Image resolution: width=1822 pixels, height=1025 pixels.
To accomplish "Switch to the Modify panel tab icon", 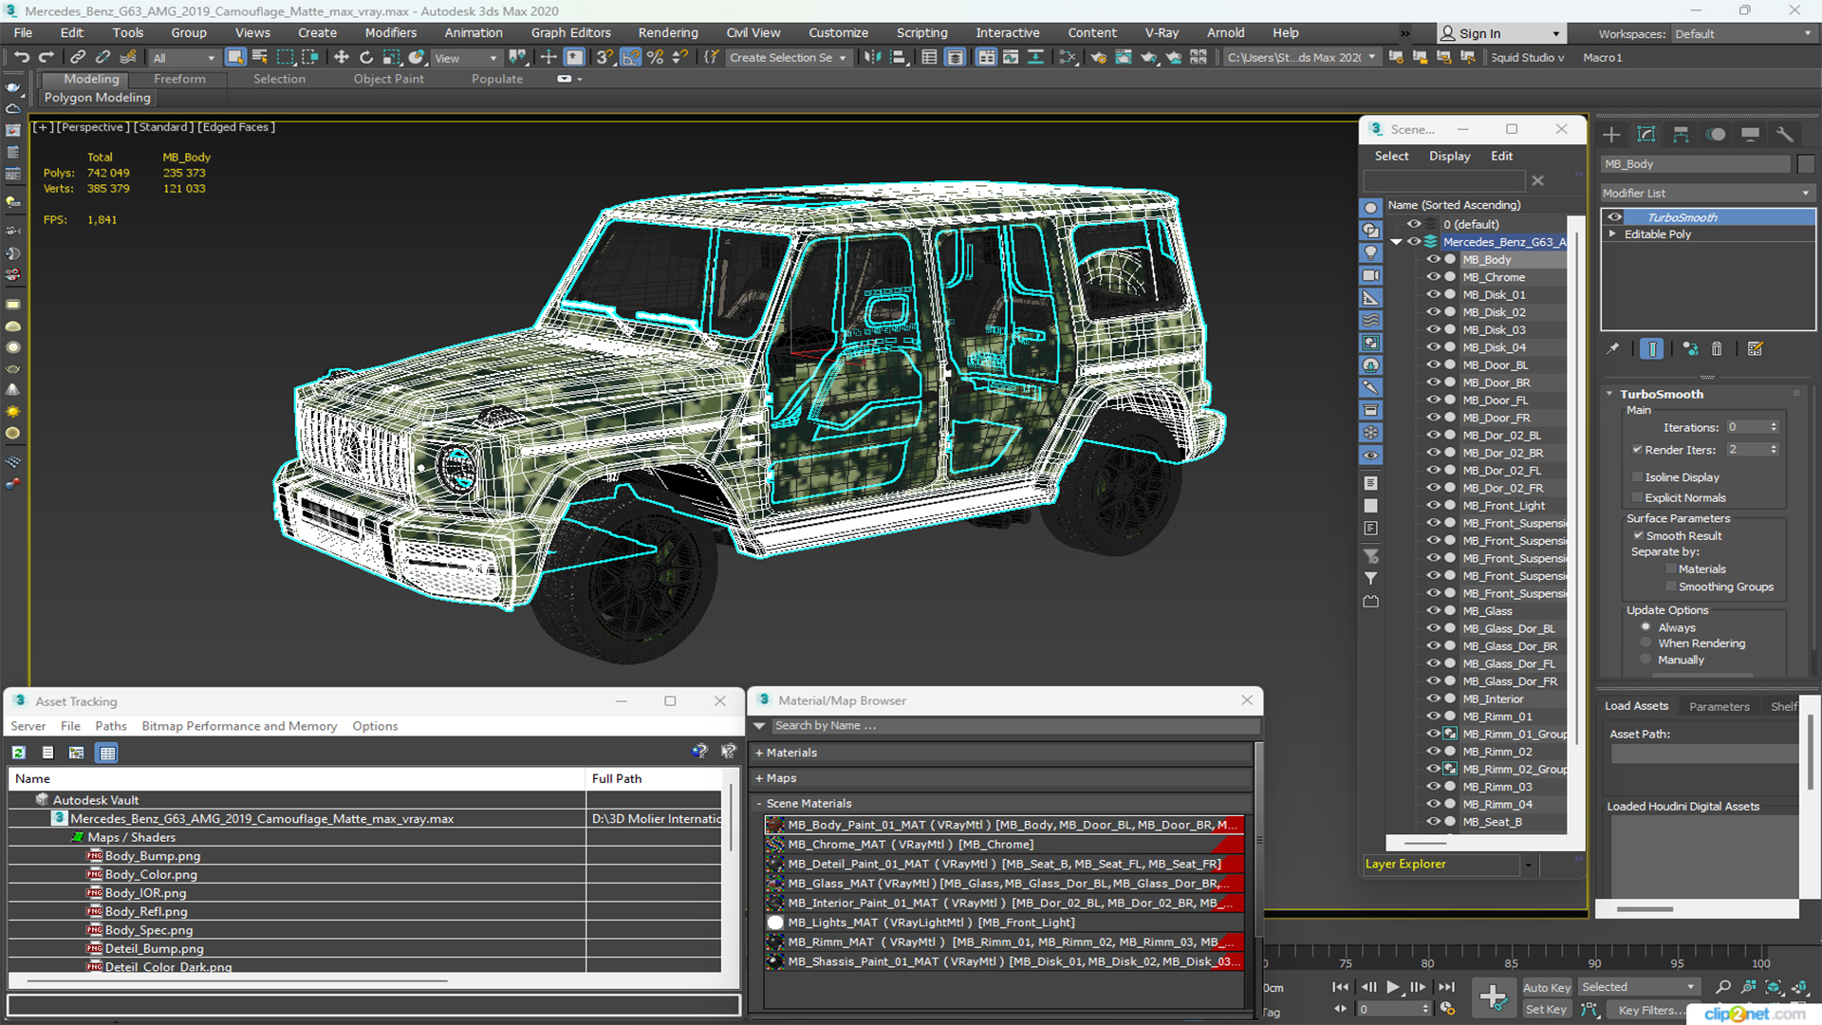I will point(1646,135).
